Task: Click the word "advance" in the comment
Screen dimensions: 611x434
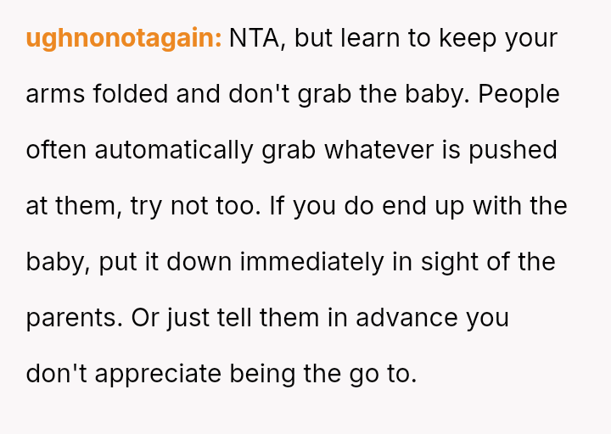Action: [x=407, y=319]
